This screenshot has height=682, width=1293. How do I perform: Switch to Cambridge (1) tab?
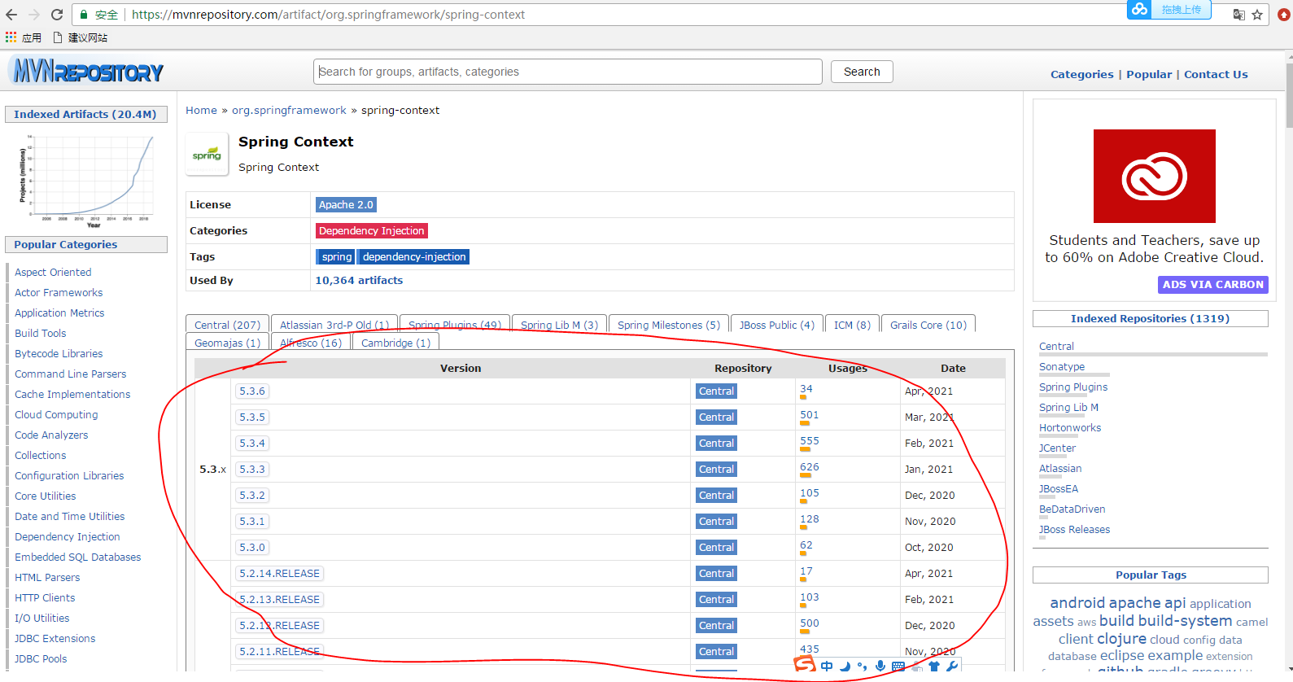395,342
